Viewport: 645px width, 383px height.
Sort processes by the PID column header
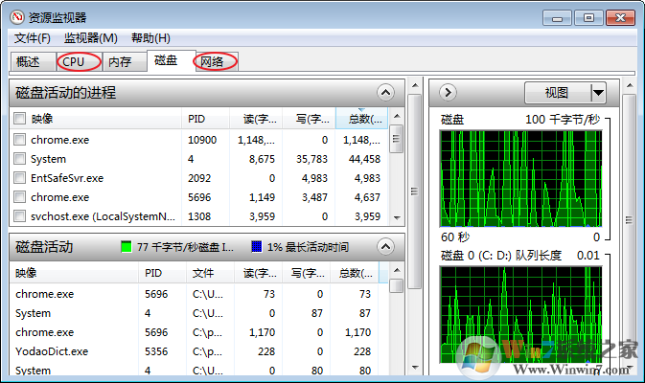(x=205, y=119)
